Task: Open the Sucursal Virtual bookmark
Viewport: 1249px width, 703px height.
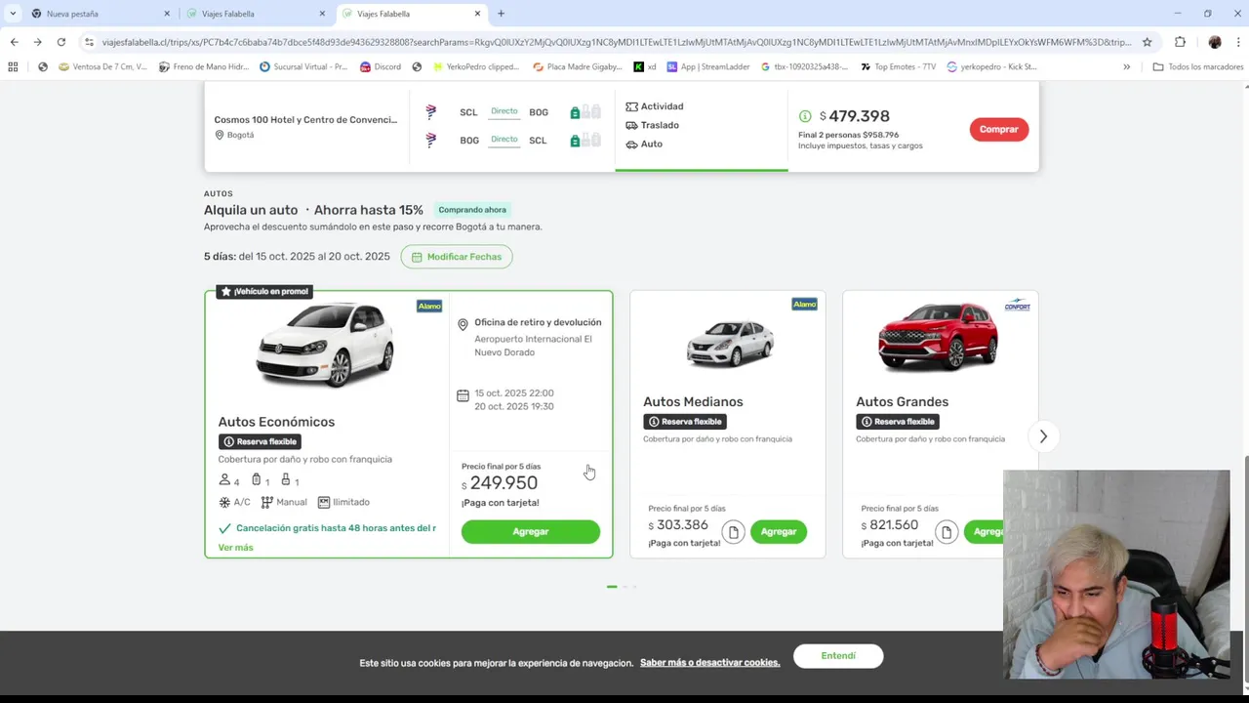Action: (x=303, y=66)
